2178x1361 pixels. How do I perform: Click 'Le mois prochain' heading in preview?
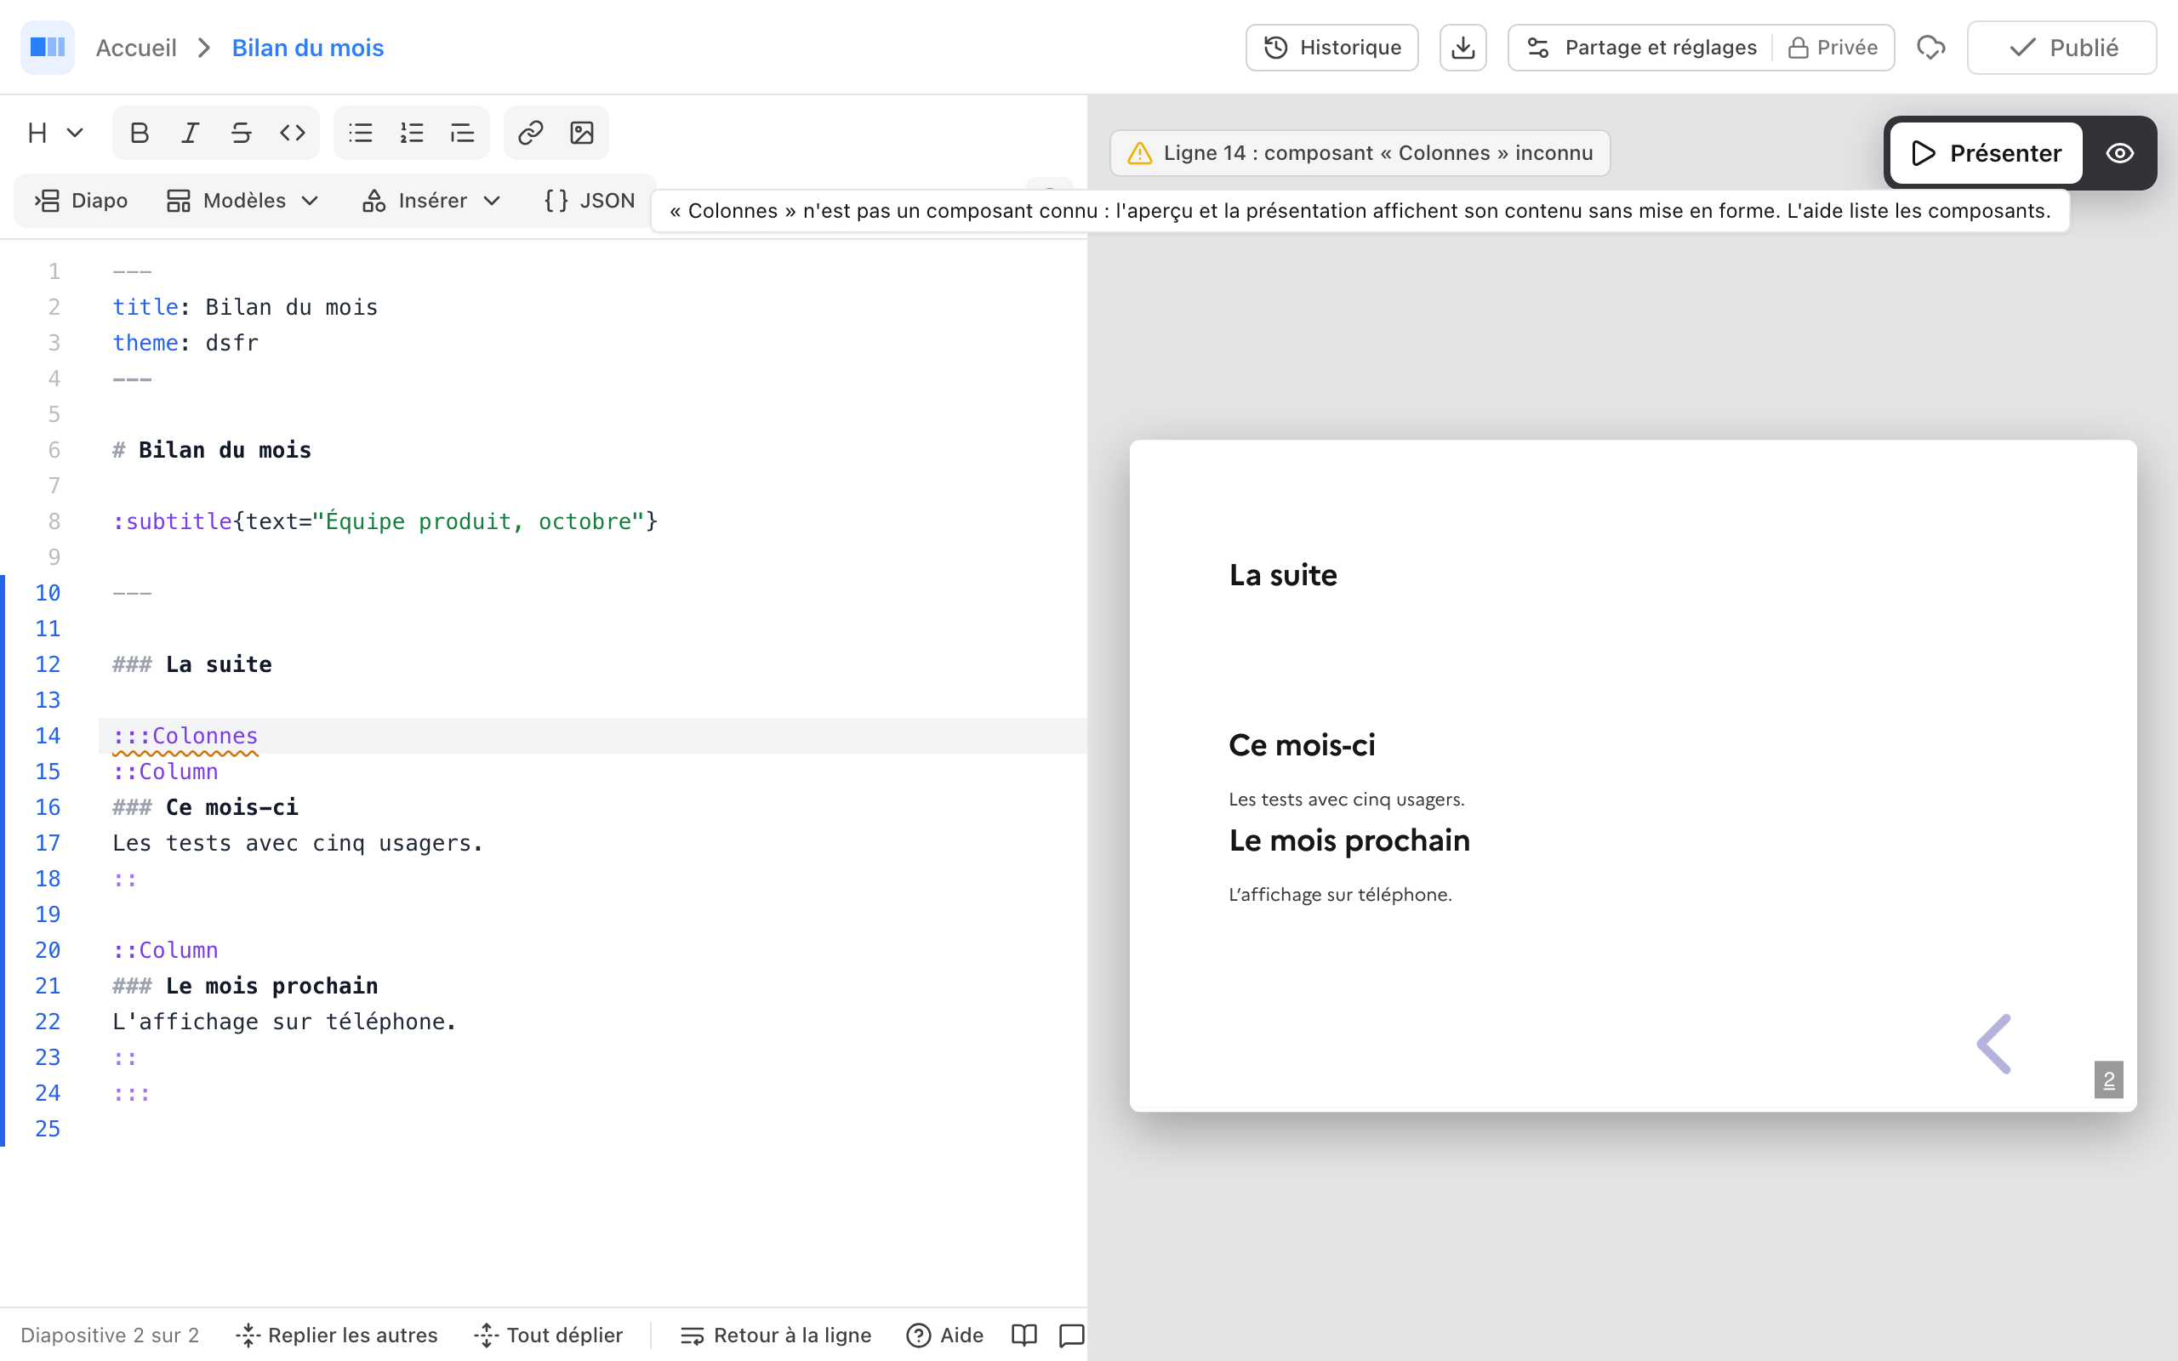coord(1349,840)
